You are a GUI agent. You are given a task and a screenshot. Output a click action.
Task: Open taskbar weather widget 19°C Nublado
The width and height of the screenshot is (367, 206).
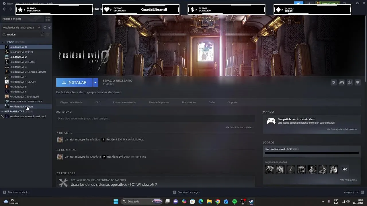(x=11, y=201)
